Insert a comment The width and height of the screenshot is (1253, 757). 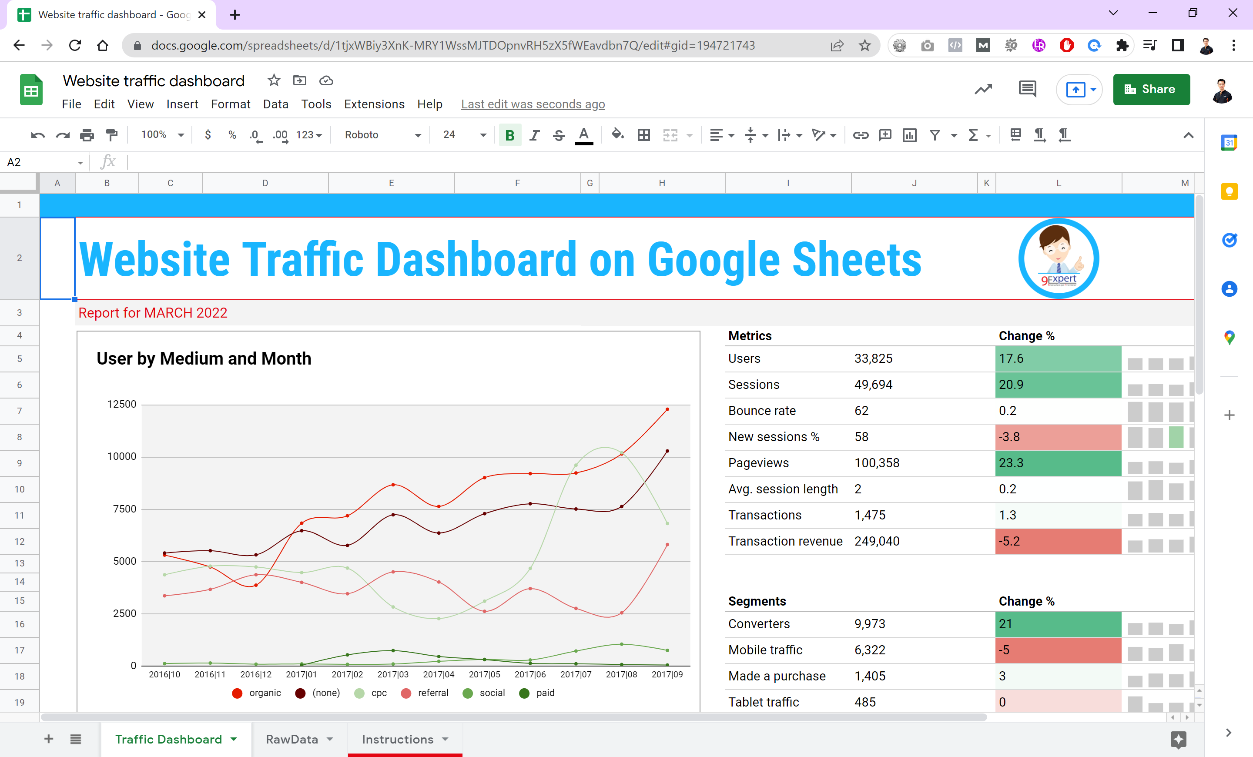pyautogui.click(x=885, y=135)
